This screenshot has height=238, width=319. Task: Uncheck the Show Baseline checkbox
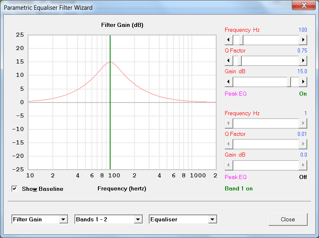(x=15, y=189)
